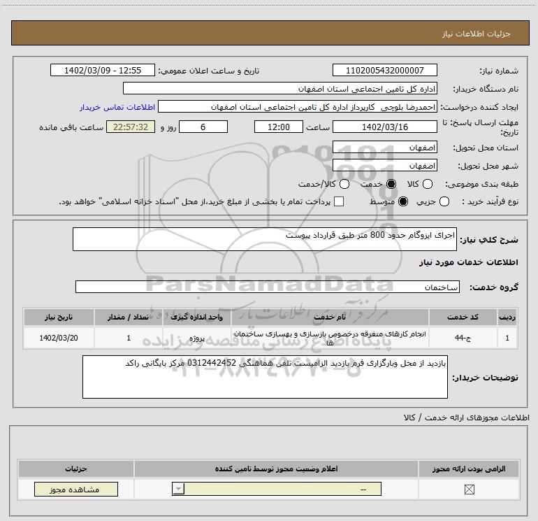The image size is (538, 521).
Task: Click the remaining time counter 22:57:32
Action: click(x=131, y=127)
